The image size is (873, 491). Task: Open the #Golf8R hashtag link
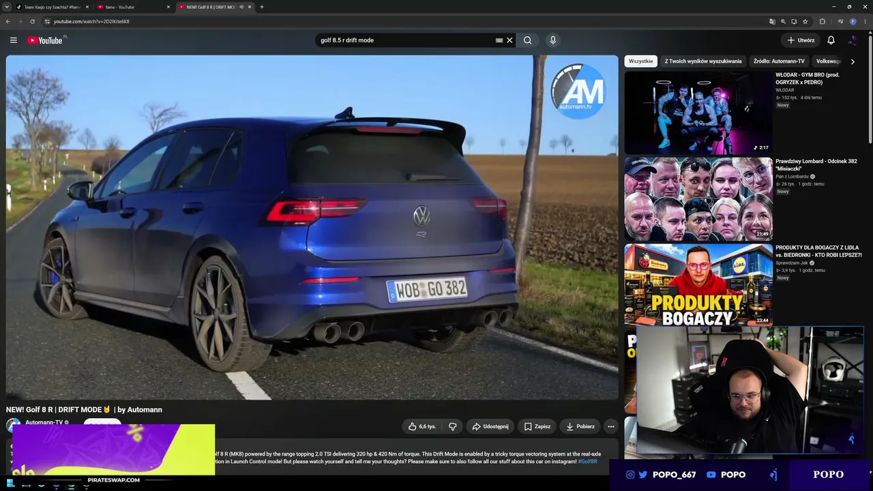click(587, 462)
